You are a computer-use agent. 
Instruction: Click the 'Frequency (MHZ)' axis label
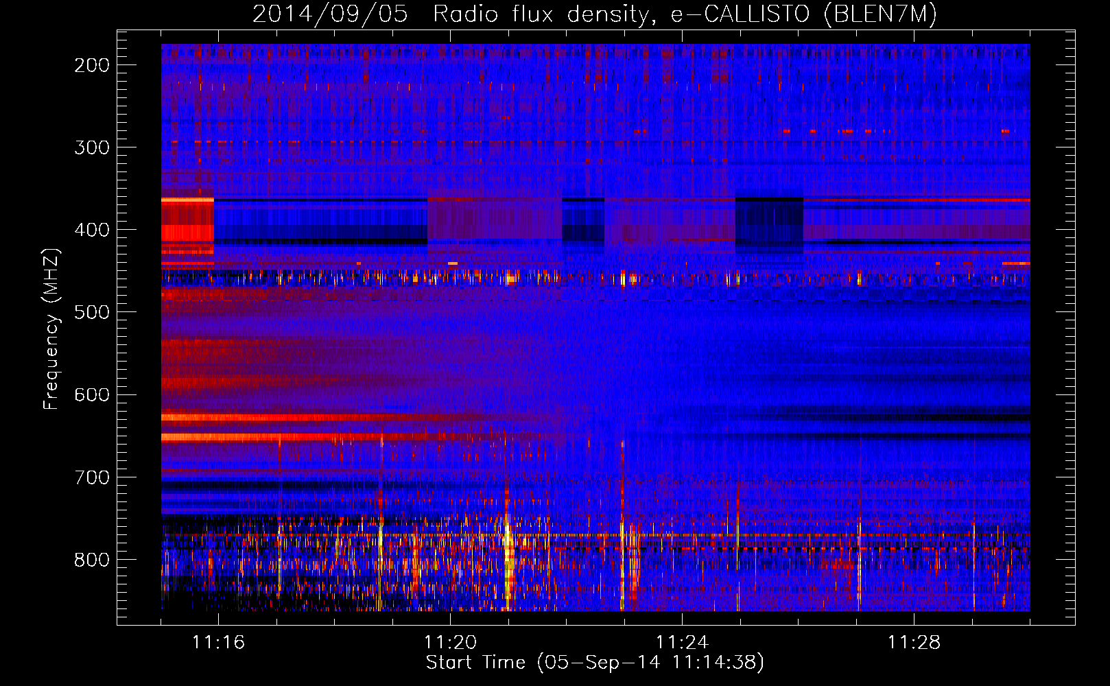(51, 329)
